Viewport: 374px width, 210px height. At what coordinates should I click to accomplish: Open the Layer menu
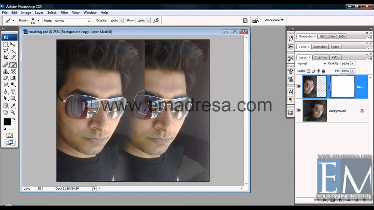39,13
